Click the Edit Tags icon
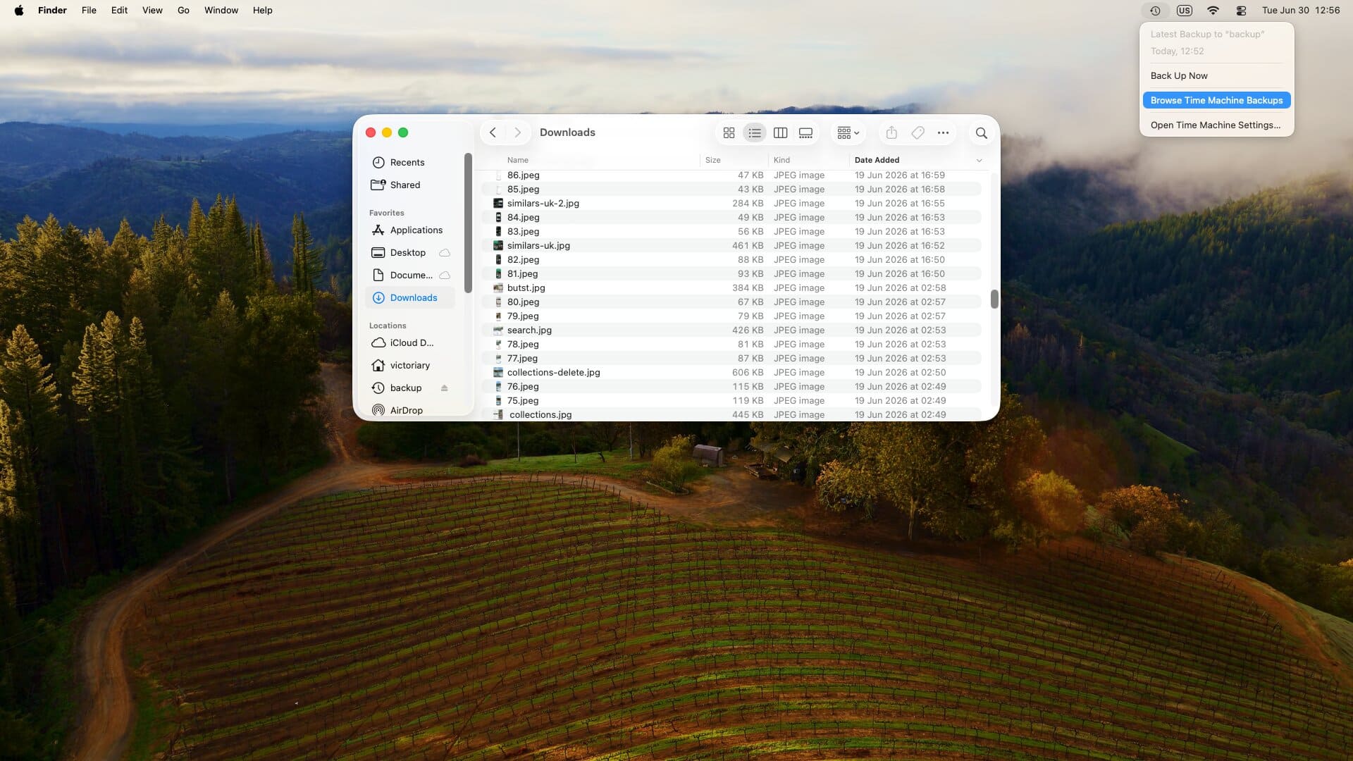Image resolution: width=1353 pixels, height=761 pixels. pos(918,133)
